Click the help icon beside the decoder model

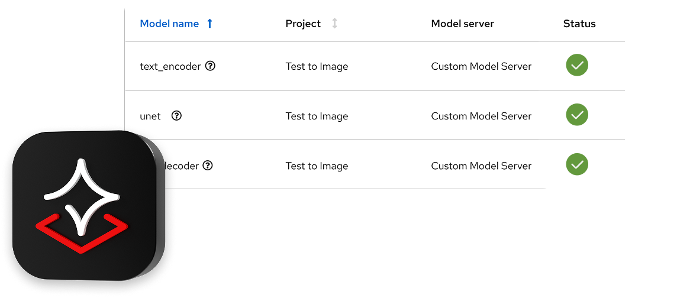[207, 166]
